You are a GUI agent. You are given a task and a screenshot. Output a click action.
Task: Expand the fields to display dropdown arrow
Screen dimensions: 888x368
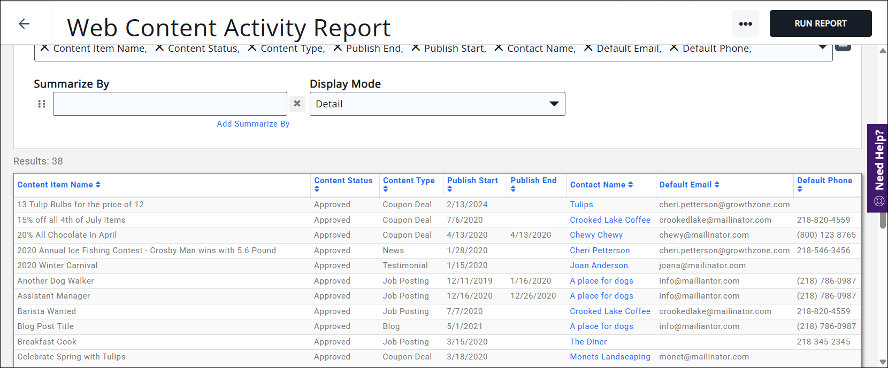tap(822, 48)
